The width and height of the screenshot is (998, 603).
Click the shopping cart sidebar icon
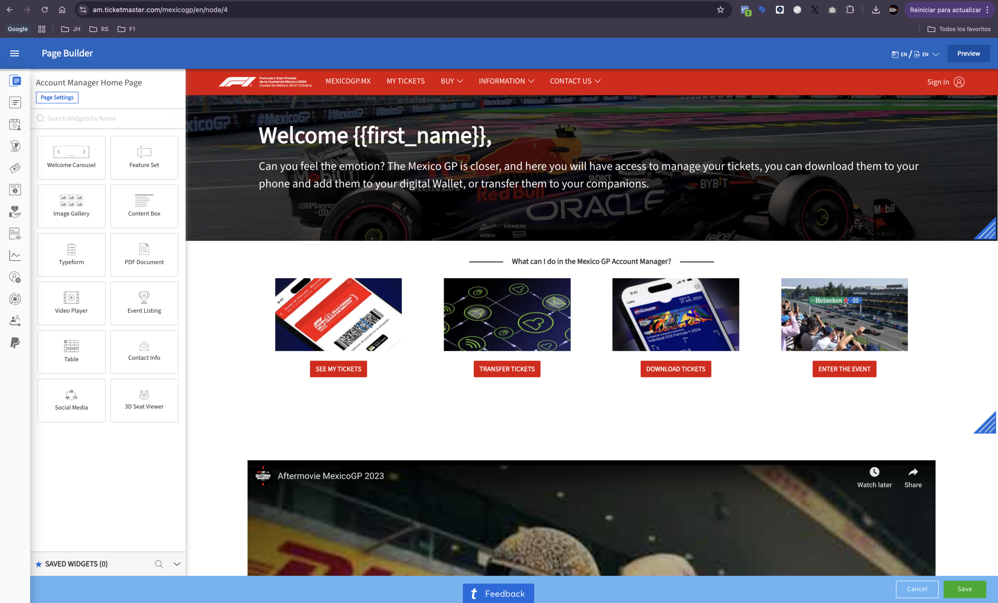15,146
